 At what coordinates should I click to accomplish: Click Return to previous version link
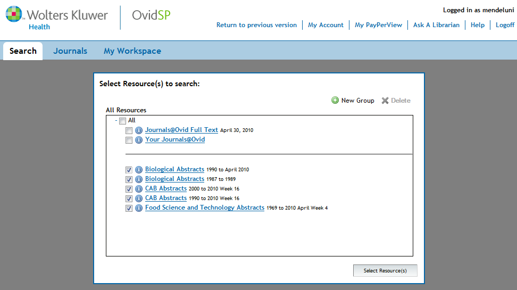(x=256, y=25)
